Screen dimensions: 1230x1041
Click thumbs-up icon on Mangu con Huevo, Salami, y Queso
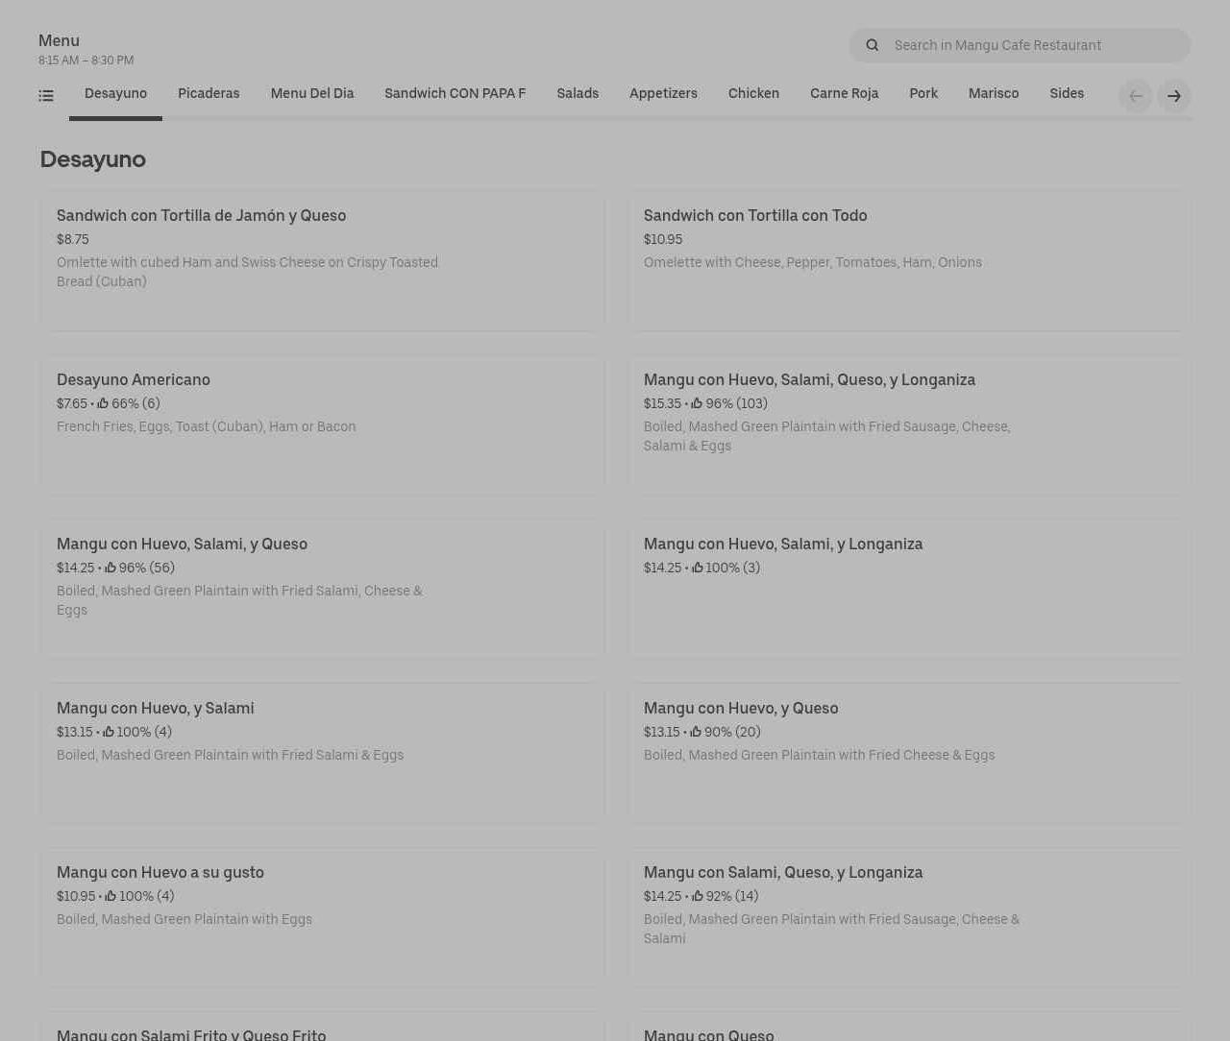[x=111, y=569]
